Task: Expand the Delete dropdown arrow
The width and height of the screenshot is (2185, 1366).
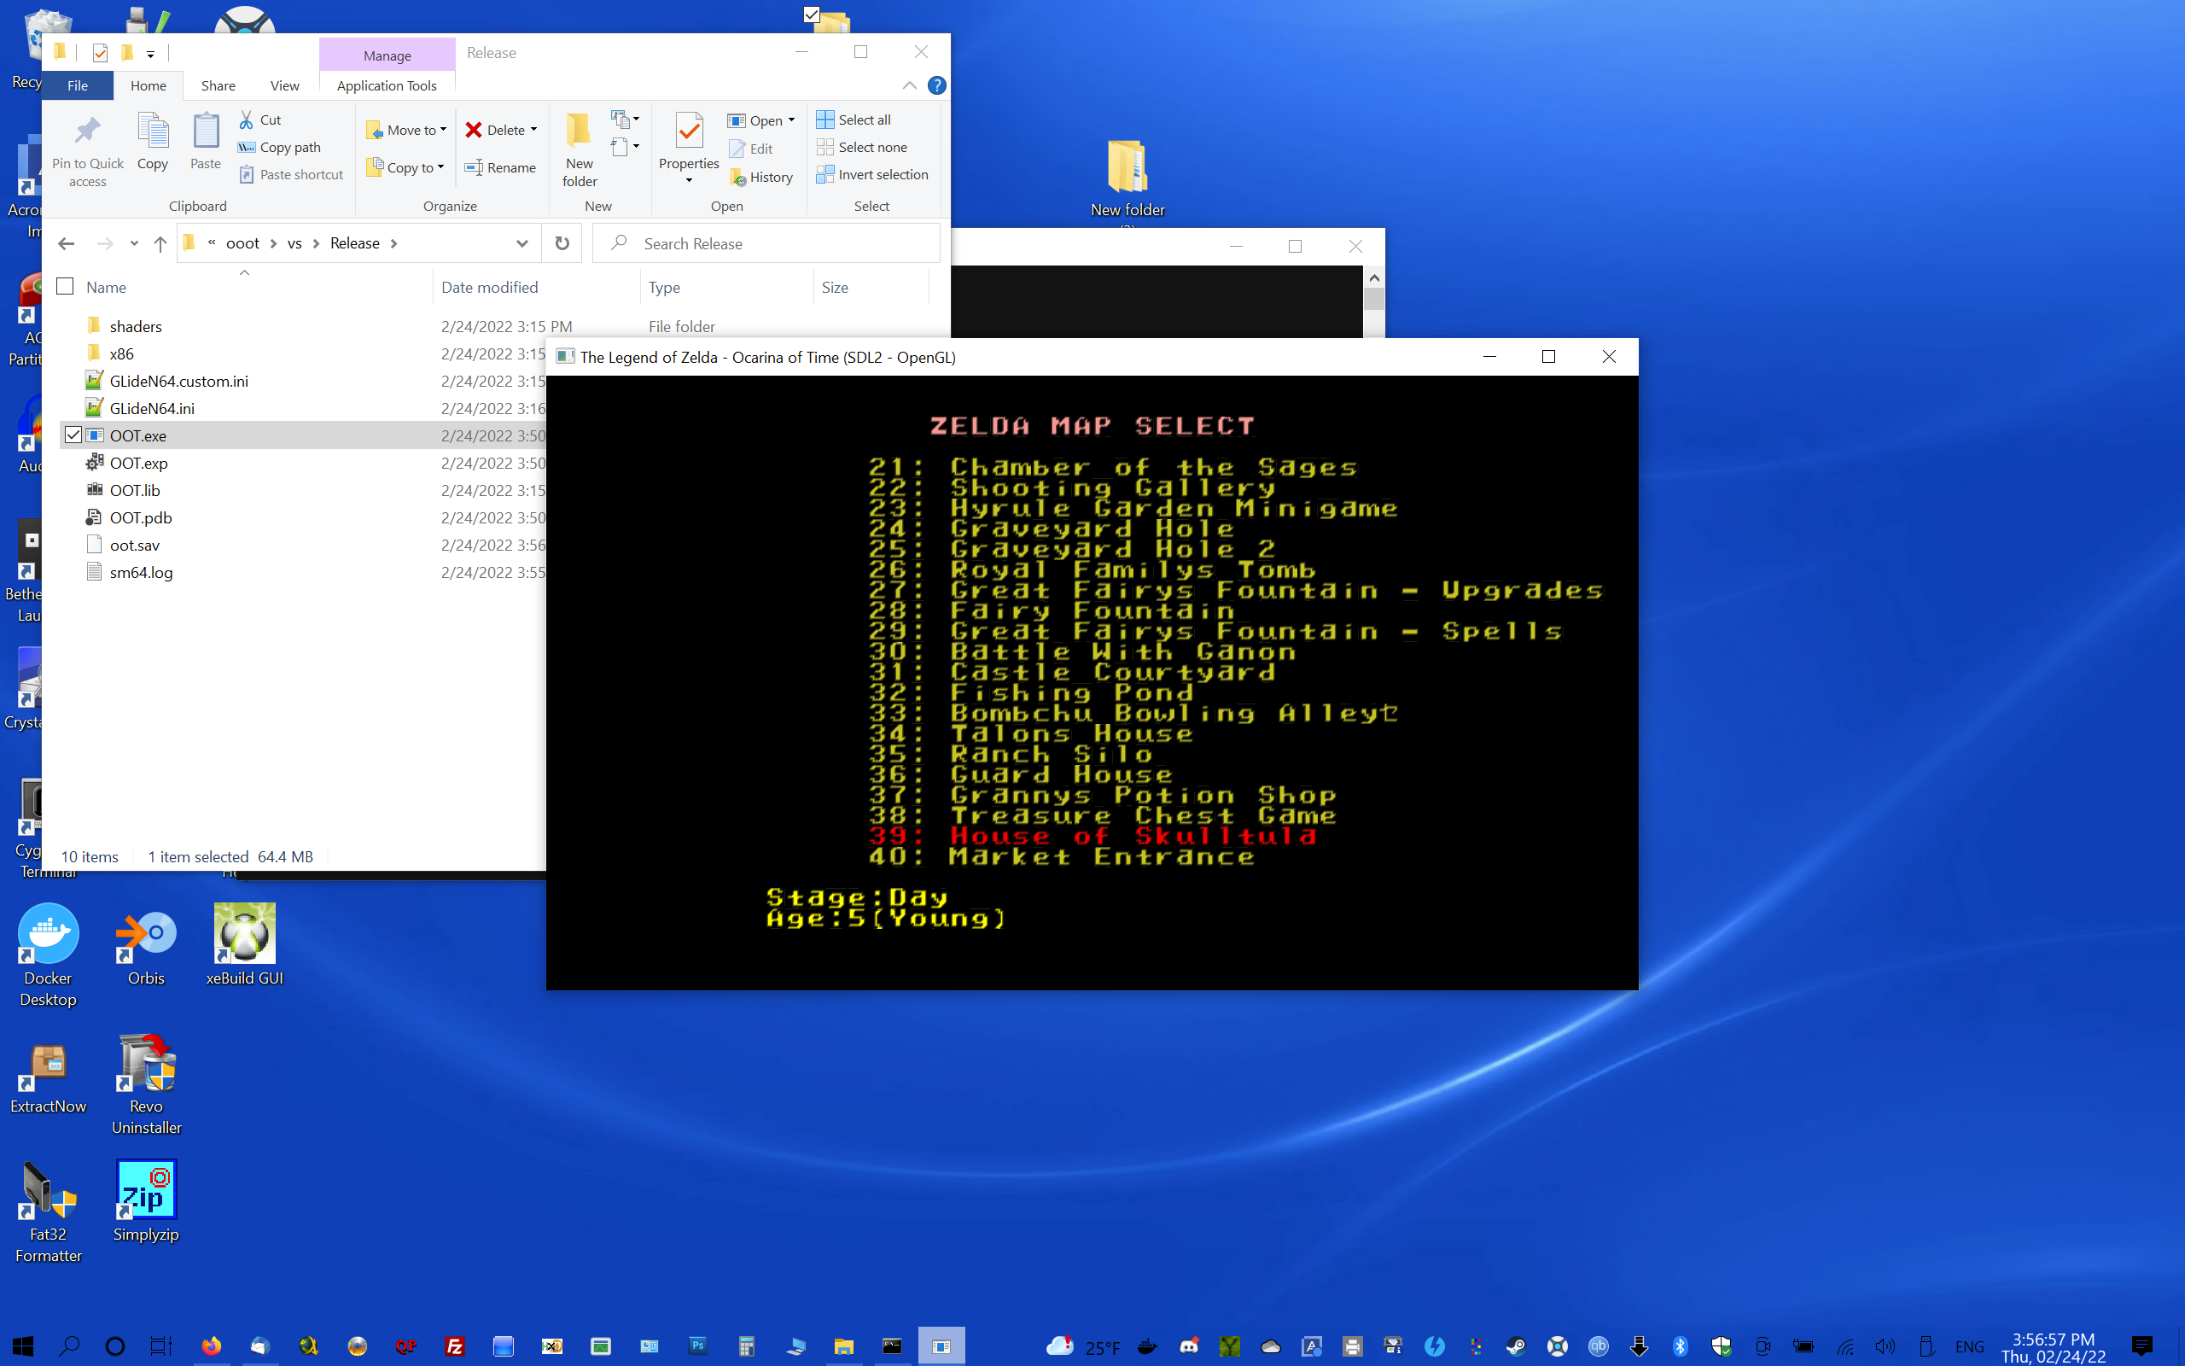Action: point(533,130)
